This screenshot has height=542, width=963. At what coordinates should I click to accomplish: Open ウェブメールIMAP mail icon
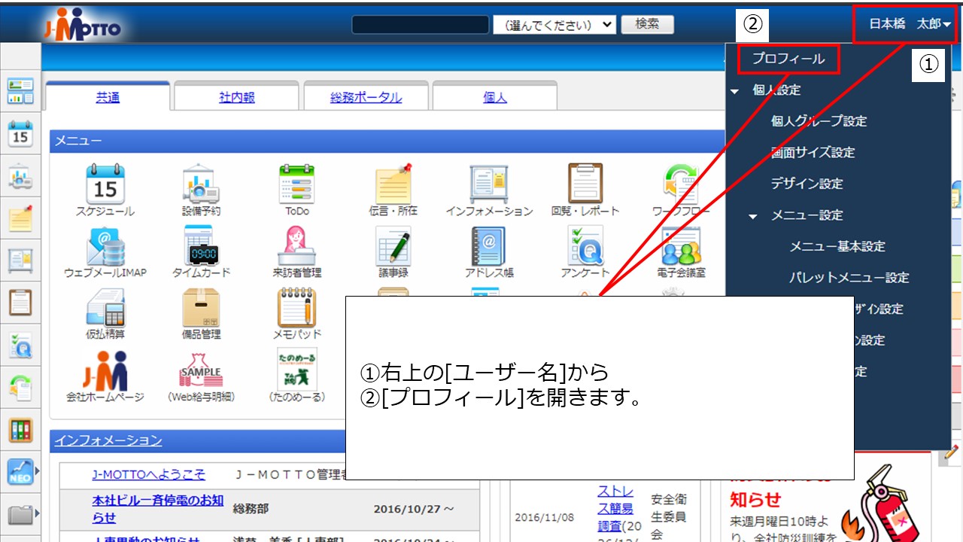point(105,245)
